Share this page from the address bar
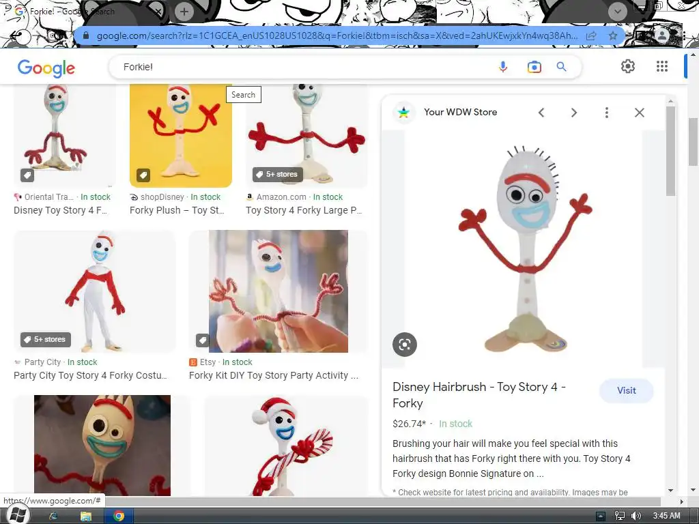This screenshot has width=699, height=524. 591,35
